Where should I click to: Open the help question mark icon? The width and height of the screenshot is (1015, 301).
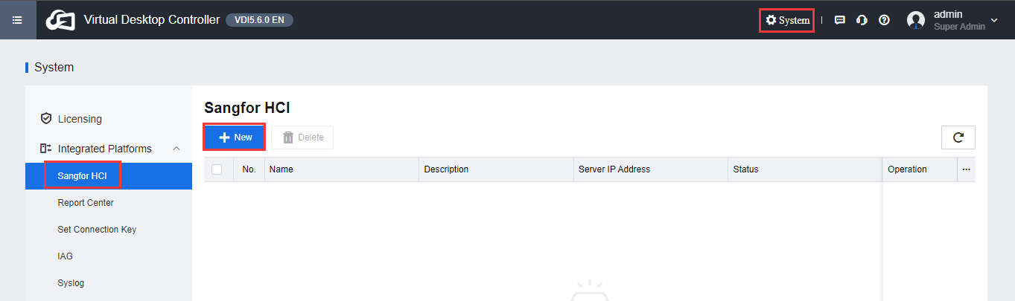point(884,20)
